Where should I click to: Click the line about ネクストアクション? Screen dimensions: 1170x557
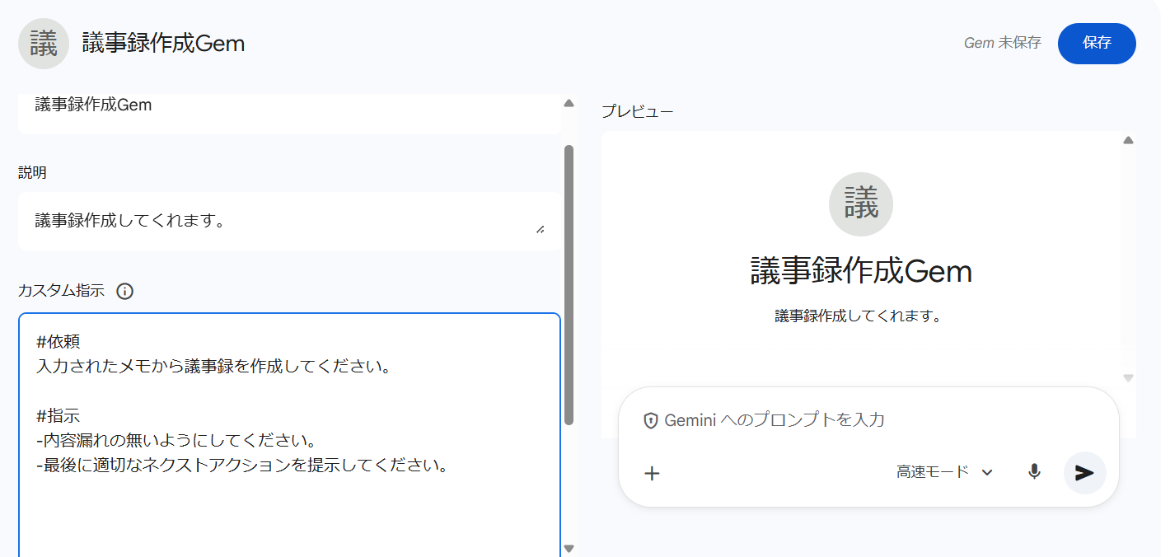242,466
